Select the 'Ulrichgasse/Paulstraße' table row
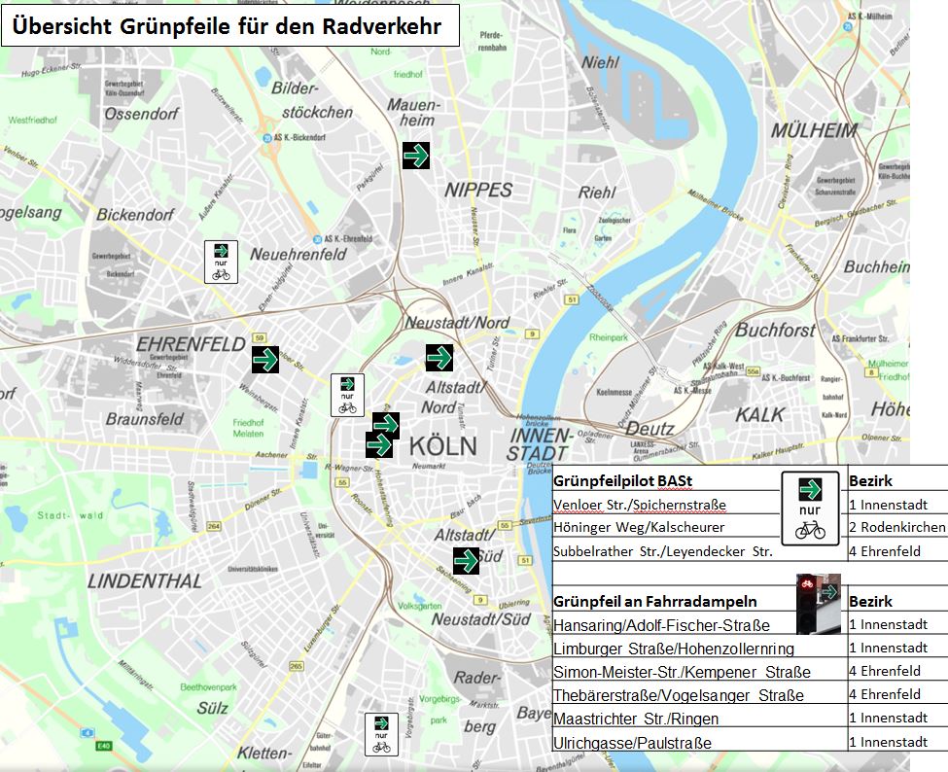This screenshot has width=948, height=772. point(632,742)
